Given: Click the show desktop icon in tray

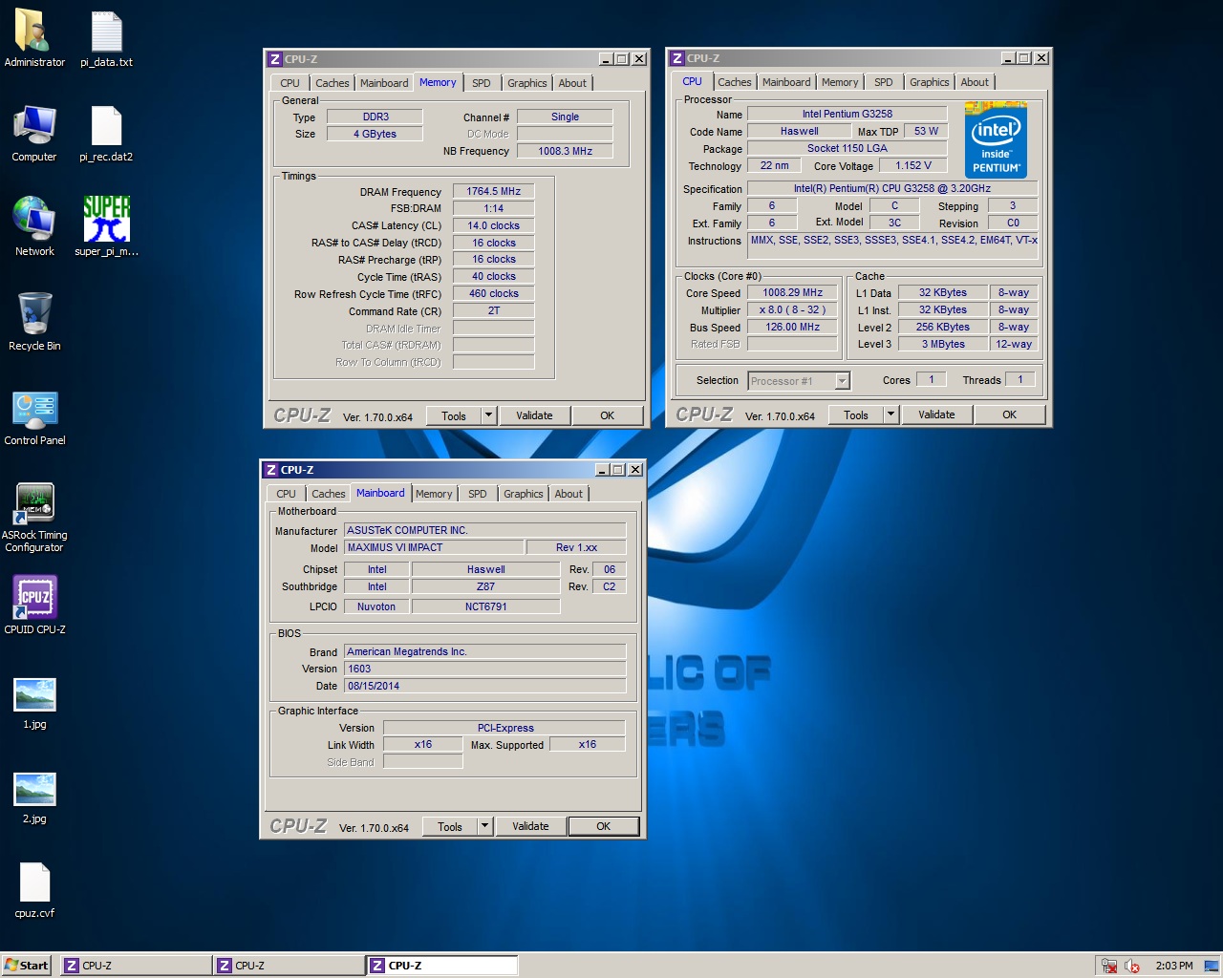Looking at the screenshot, I should [1211, 966].
